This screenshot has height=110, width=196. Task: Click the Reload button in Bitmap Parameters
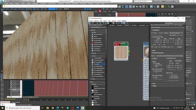tap(155, 58)
